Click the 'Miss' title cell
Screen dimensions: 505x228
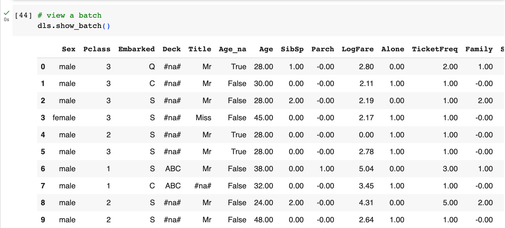pos(203,118)
